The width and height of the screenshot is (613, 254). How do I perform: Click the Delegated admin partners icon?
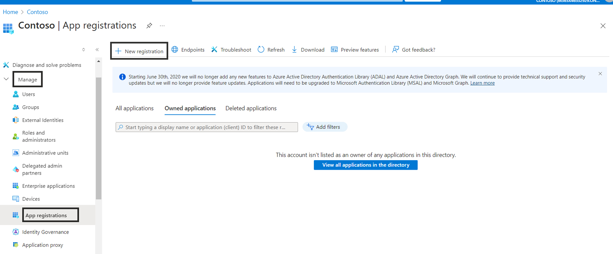coord(16,169)
